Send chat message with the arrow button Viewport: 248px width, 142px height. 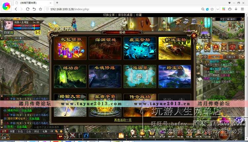pyautogui.click(x=60, y=136)
